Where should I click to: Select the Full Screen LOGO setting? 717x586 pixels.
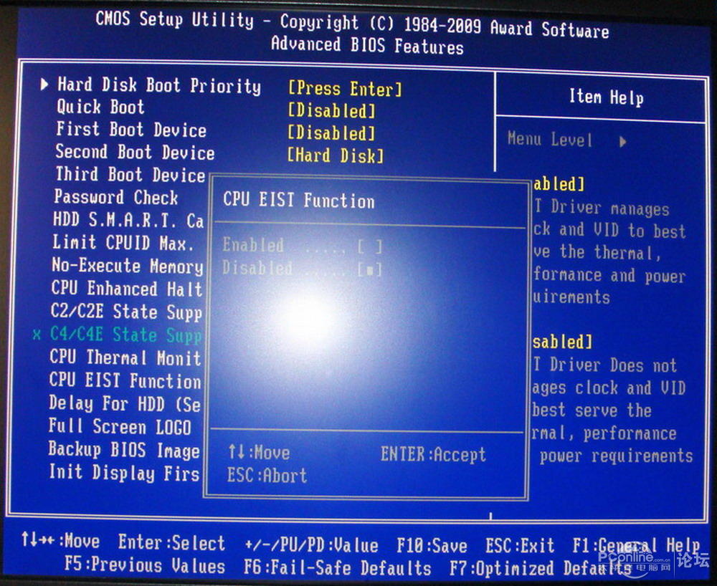tap(120, 427)
